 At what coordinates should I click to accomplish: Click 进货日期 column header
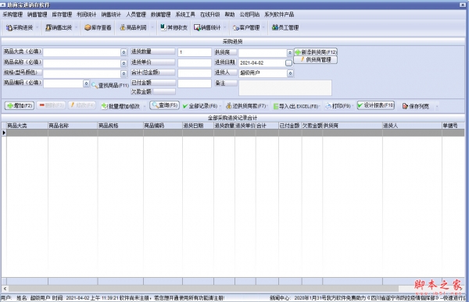pyautogui.click(x=198, y=126)
